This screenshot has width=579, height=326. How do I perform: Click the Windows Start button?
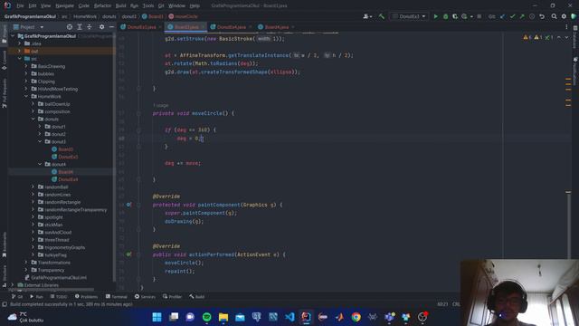point(157,317)
